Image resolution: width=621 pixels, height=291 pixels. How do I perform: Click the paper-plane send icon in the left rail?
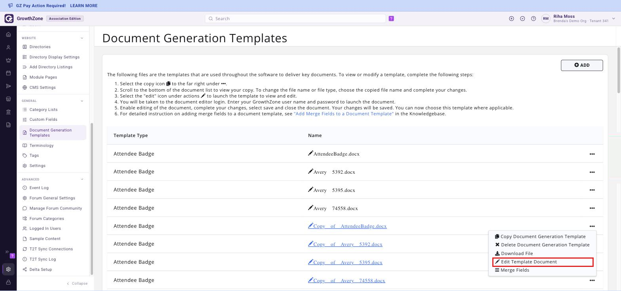coord(8,86)
